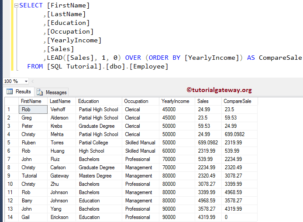Click the Education column header
The width and height of the screenshot is (303, 222).
99,101
